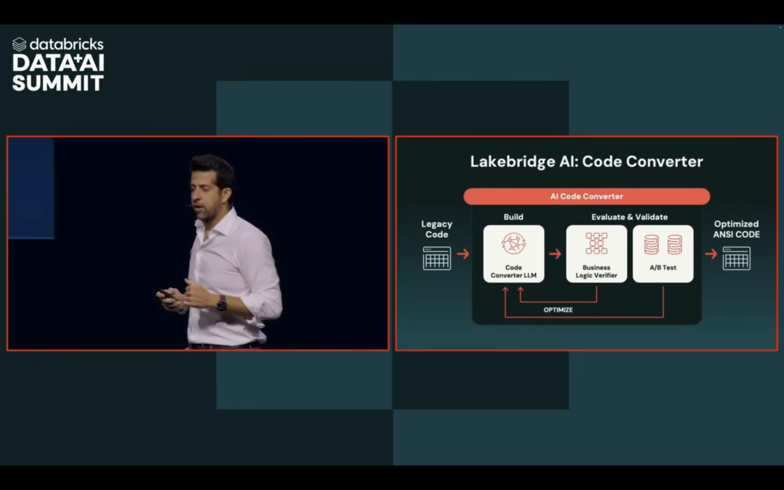
Task: Click the 'databricks' wordmark
Action: pyautogui.click(x=67, y=44)
